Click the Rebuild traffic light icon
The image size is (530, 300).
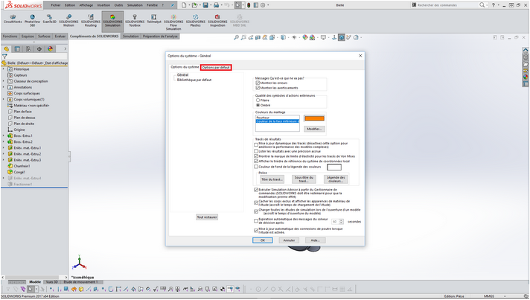[249, 5]
